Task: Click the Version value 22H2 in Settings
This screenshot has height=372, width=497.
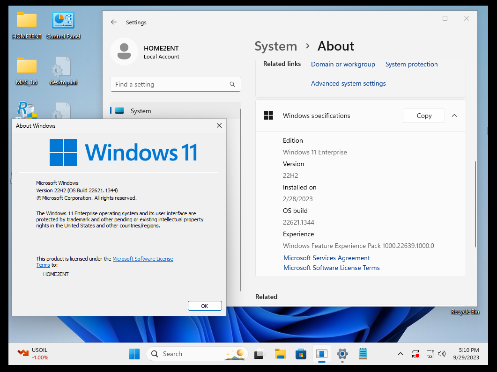Action: [290, 176]
